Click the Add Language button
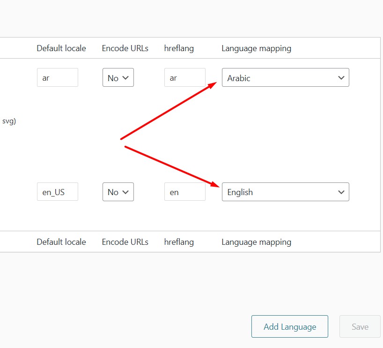Viewport: 383px width, 348px height. click(290, 326)
